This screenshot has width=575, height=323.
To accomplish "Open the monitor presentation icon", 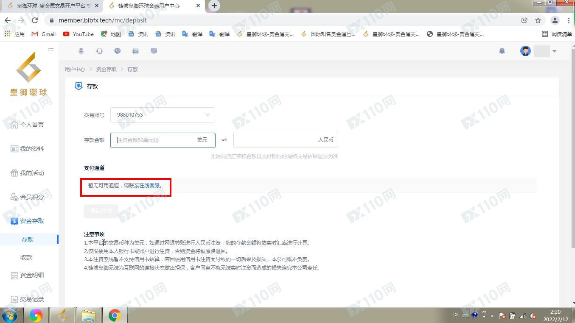I will click(154, 51).
